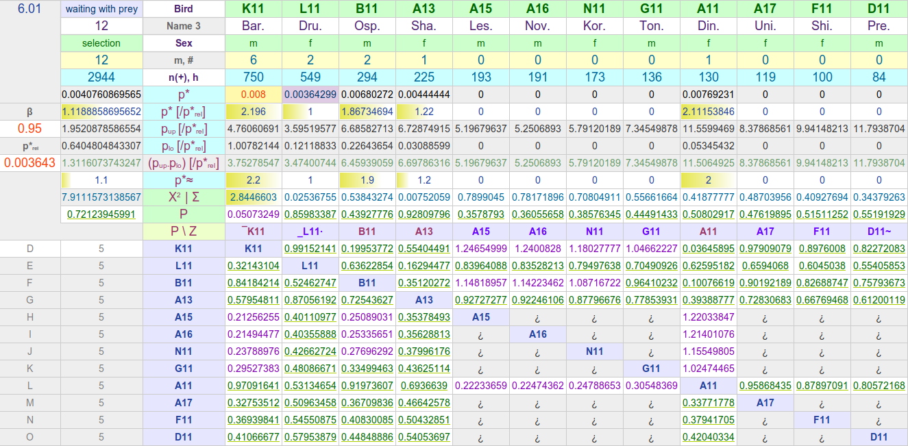Click the "_L11·" matrix column header
The width and height of the screenshot is (908, 446).
click(x=310, y=232)
